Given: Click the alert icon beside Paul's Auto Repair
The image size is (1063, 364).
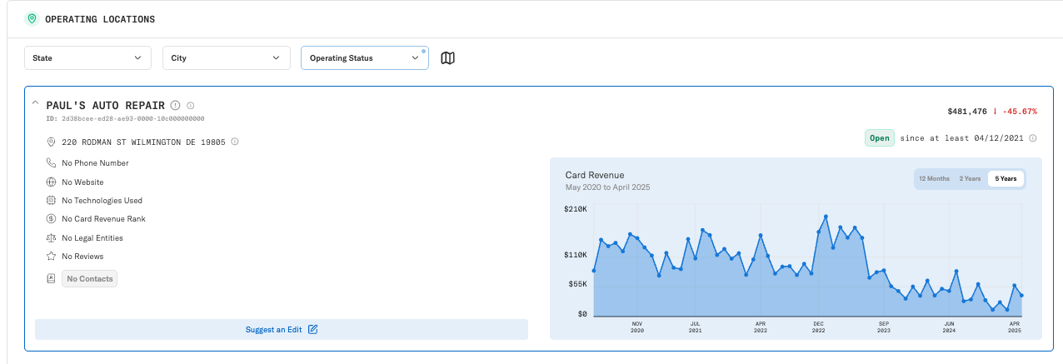Looking at the screenshot, I should 175,106.
